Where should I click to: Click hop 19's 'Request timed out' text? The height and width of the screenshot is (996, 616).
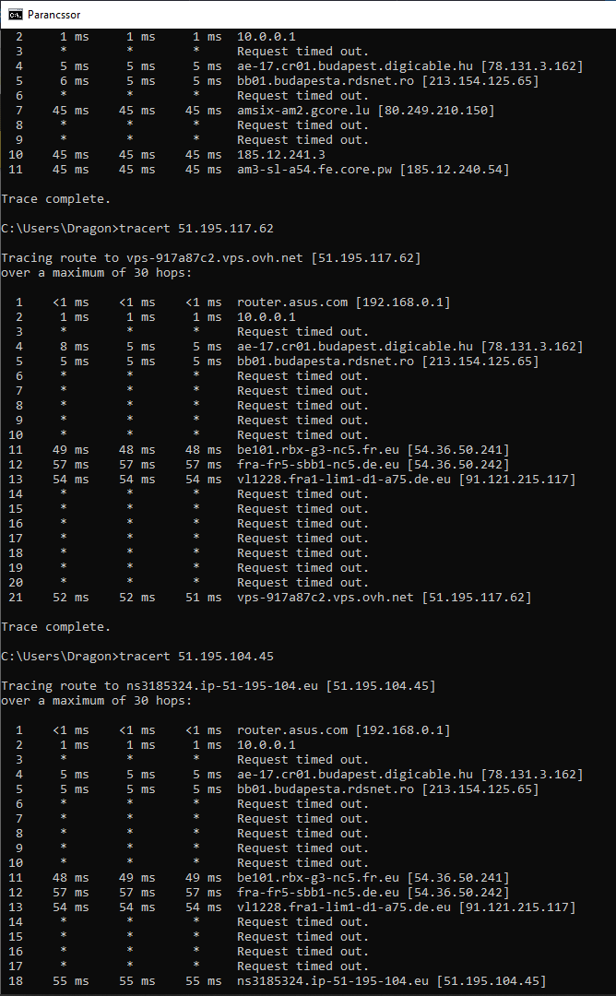click(x=302, y=568)
